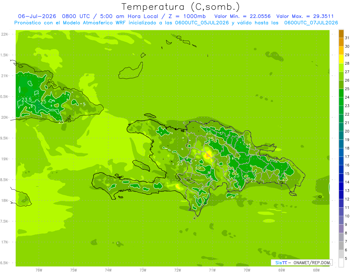The height and width of the screenshot is (274, 355).
Task: Click the "73W" longitude axis label
Action: 143,270
